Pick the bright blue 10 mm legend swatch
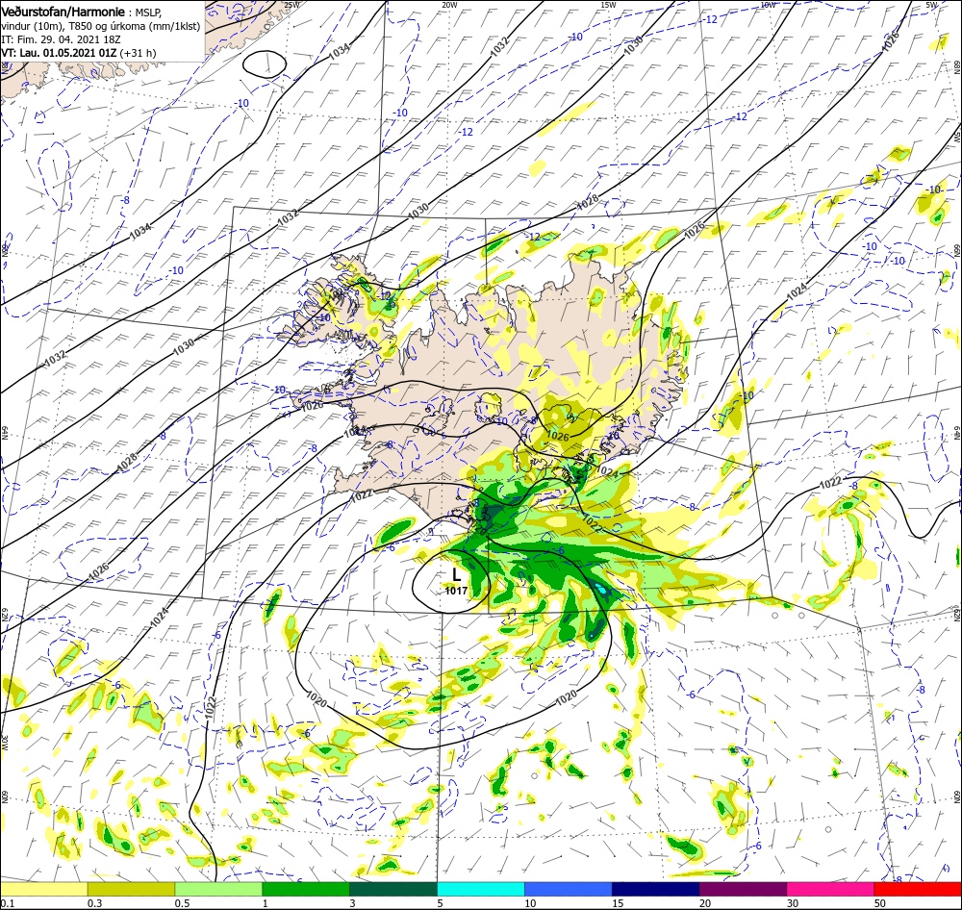 tap(569, 889)
